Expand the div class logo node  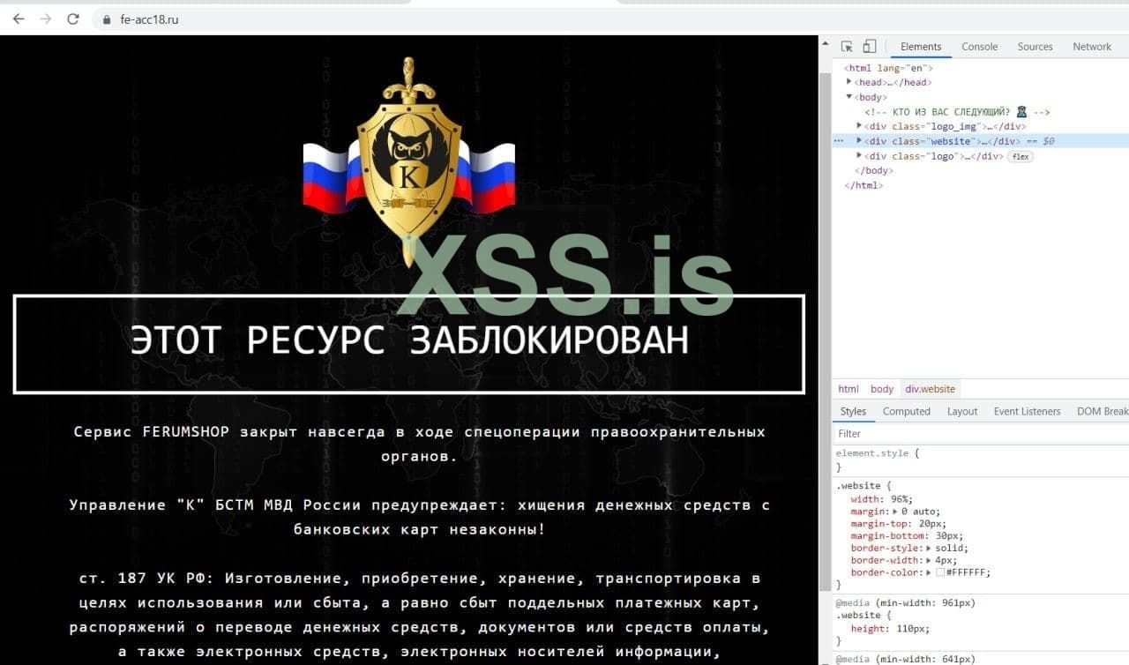(860, 156)
